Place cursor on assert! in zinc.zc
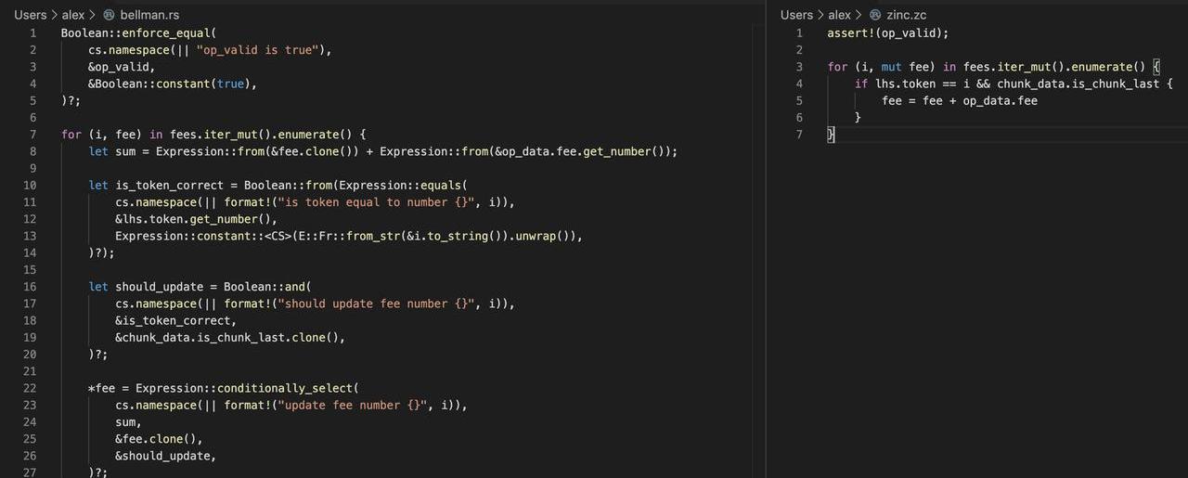1188x478 pixels. click(x=850, y=32)
